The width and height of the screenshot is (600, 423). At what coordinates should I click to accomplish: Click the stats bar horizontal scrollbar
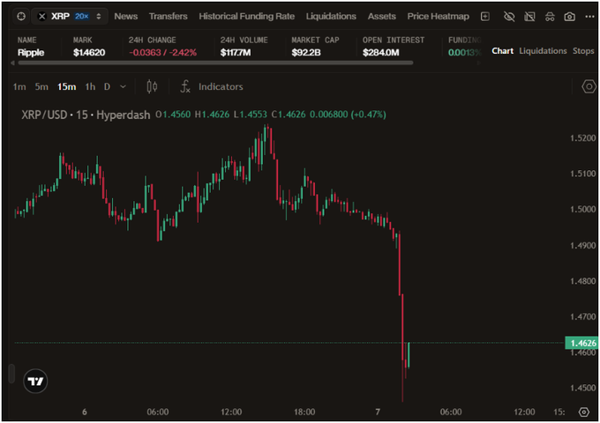point(216,63)
